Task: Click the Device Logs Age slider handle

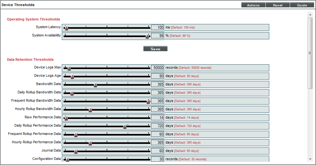Action: click(x=72, y=77)
